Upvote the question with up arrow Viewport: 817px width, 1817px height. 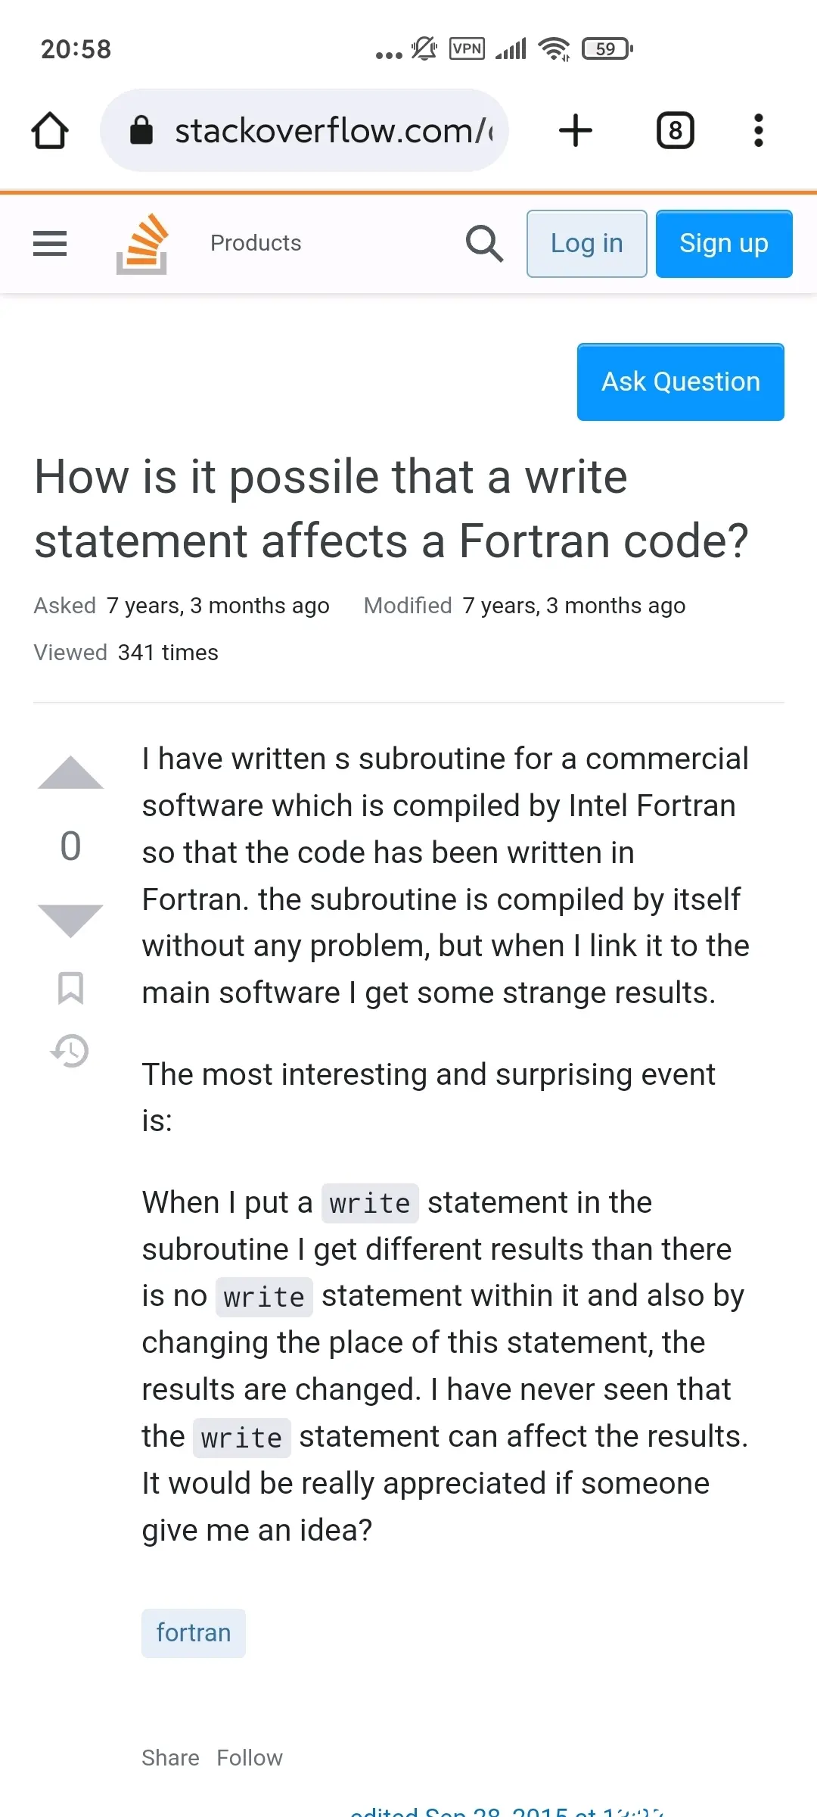click(x=70, y=773)
